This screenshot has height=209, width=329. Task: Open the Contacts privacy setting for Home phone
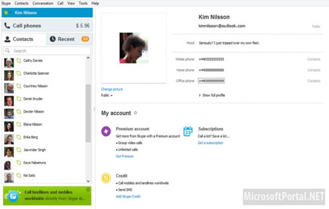(314, 70)
